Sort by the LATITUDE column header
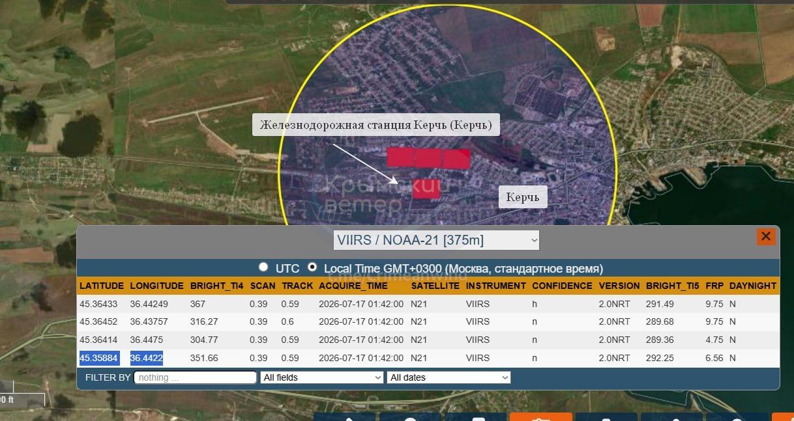 102,286
